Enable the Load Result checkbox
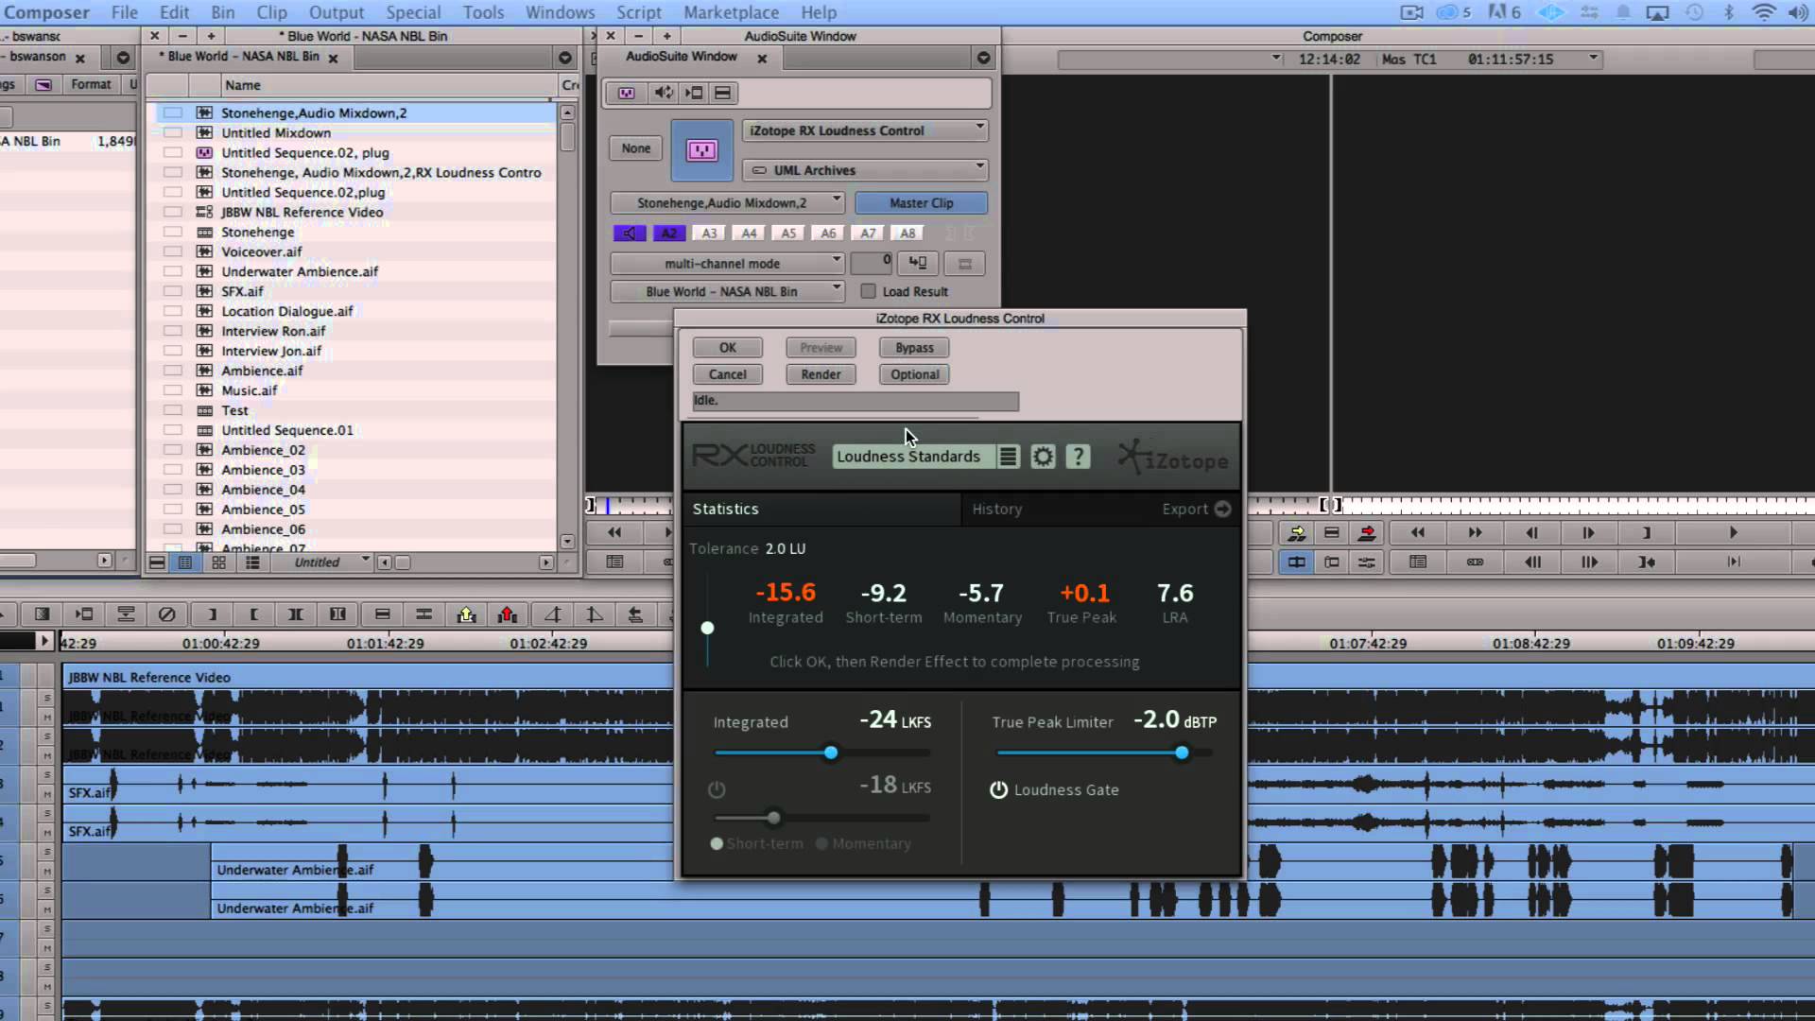 pyautogui.click(x=868, y=291)
